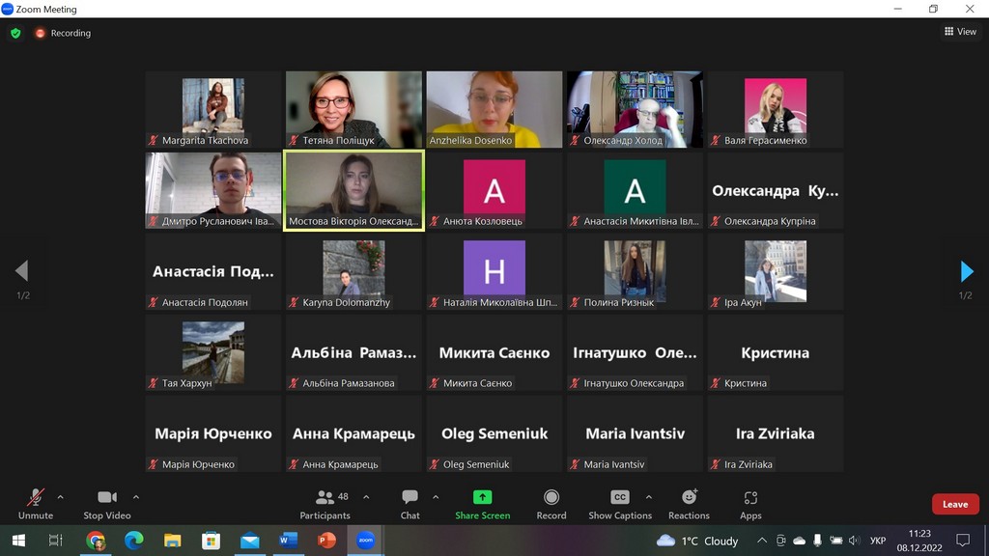Go to next page of participants
Viewport: 989px width, 556px height.
point(966,271)
